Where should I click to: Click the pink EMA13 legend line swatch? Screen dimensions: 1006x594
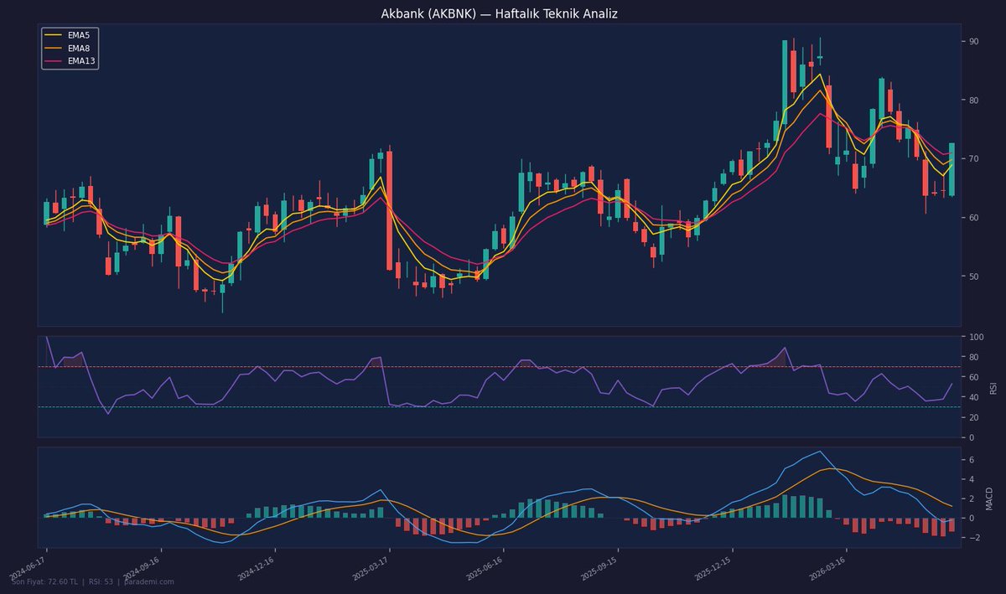[54, 61]
